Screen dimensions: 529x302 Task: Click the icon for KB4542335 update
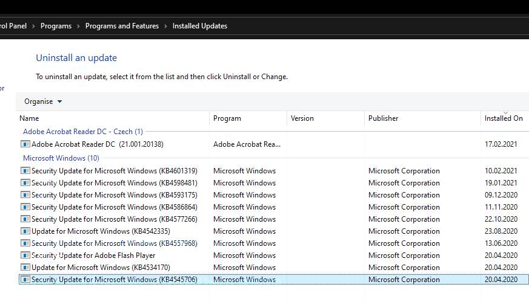(25, 231)
